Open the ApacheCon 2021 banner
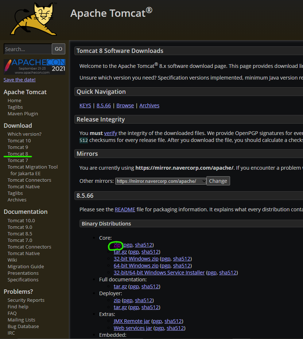 click(34, 67)
